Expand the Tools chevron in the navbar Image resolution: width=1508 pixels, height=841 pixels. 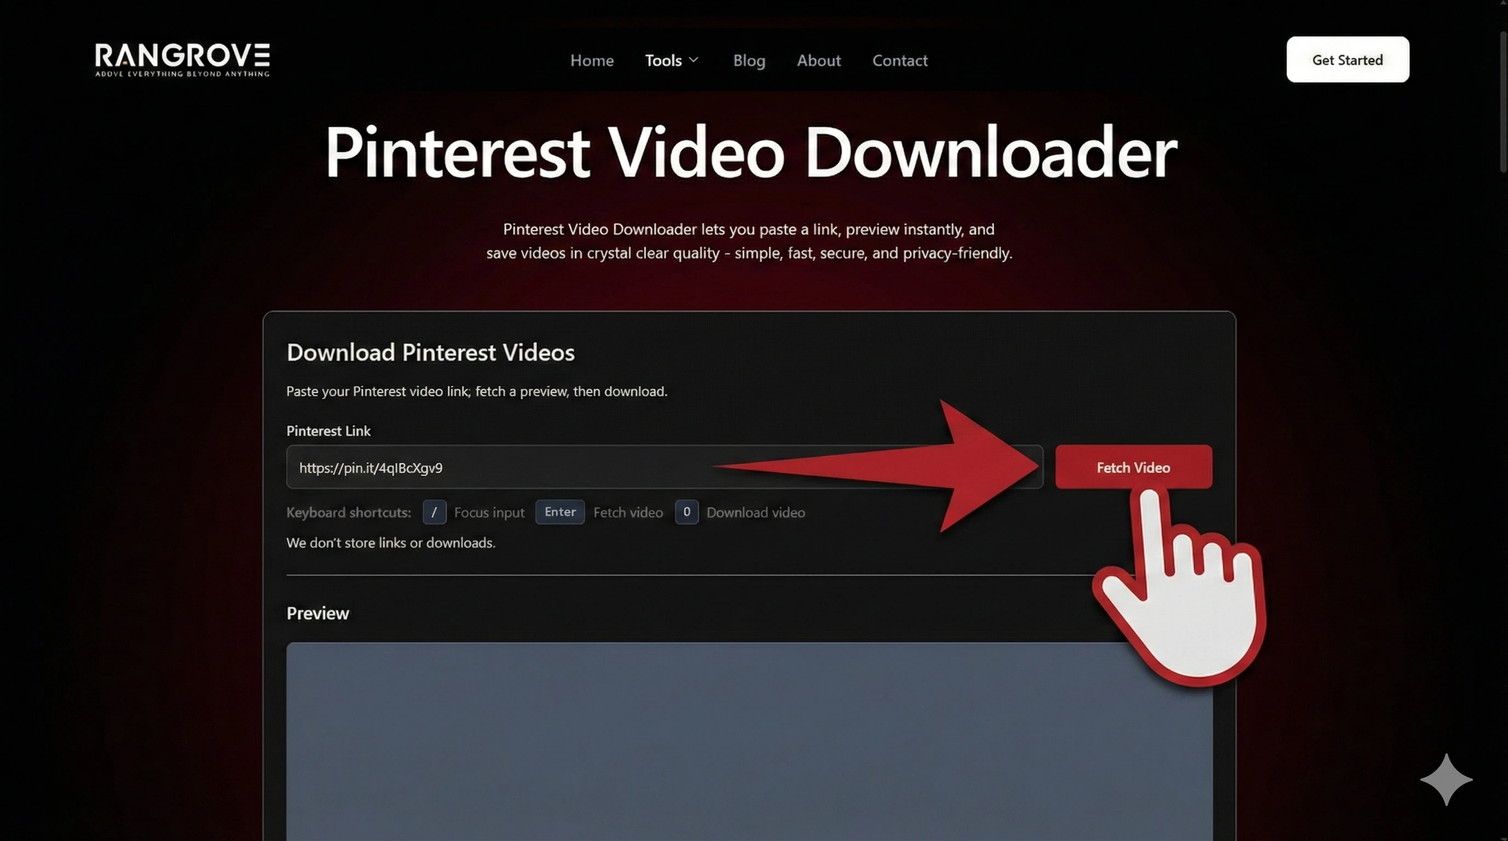click(694, 60)
